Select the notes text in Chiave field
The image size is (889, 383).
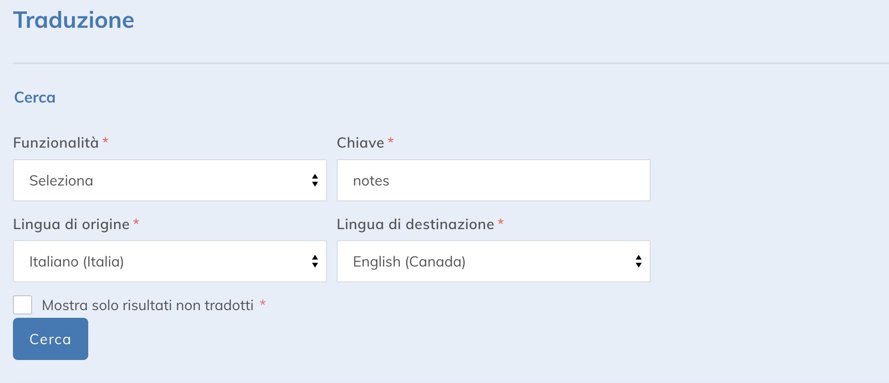pos(371,181)
